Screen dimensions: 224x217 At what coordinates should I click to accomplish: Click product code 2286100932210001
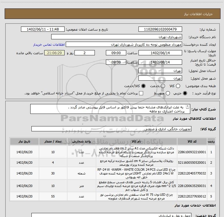pos(192,152)
